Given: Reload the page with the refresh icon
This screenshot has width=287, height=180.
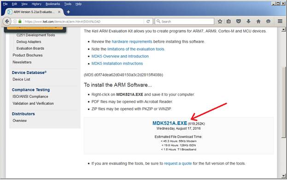Looking at the screenshot, I should pos(148,21).
